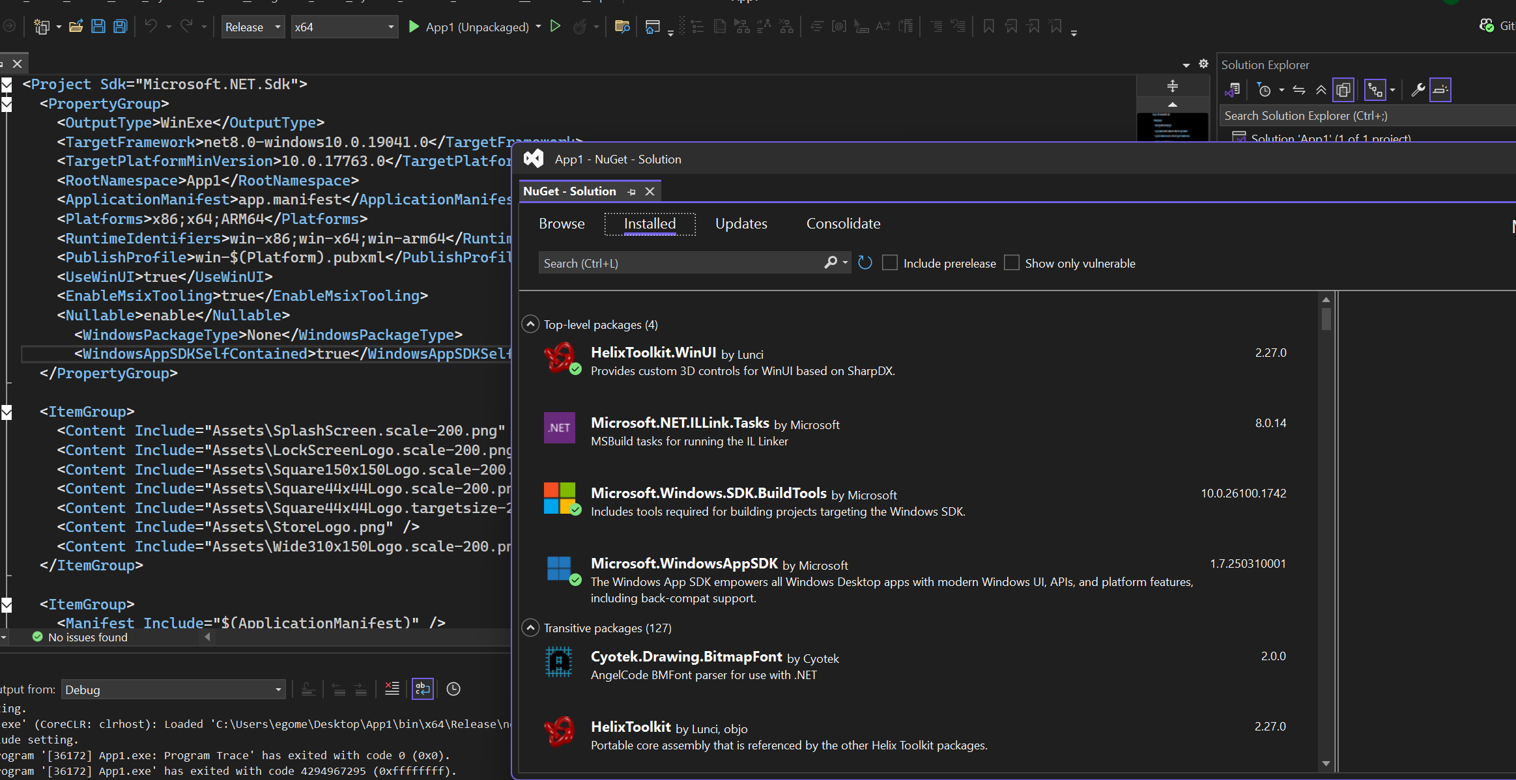Switch to the Updates tab
Screen dimensions: 1516x780
pos(741,223)
